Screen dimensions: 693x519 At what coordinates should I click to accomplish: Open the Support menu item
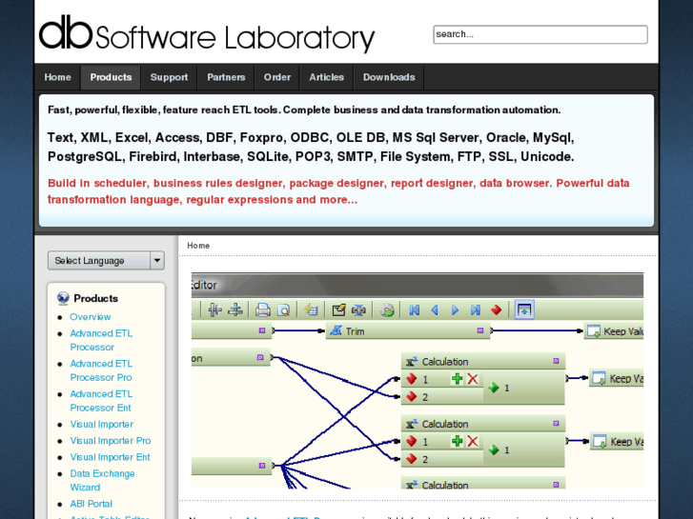coord(169,77)
